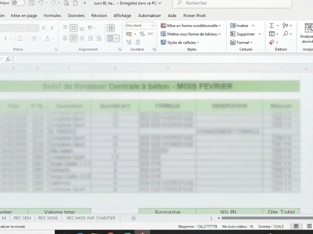
Task: Click the Increase decimal icon
Action: click(x=129, y=42)
